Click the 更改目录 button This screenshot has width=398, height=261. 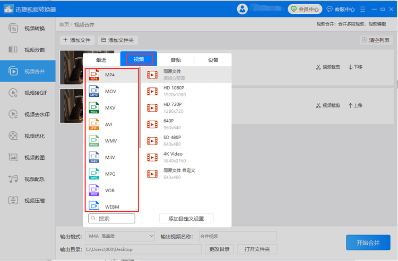click(219, 249)
